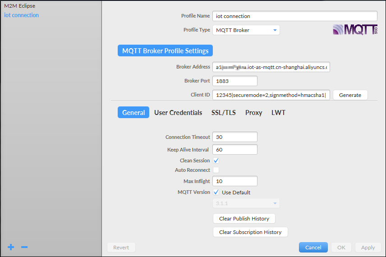This screenshot has height=257, width=386.
Task: Open the SSL/TLS tab
Action: tap(224, 113)
